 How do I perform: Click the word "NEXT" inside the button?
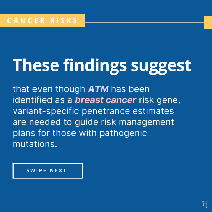58,170
